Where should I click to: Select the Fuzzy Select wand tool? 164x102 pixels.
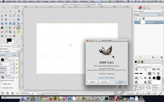(x=14, y=11)
